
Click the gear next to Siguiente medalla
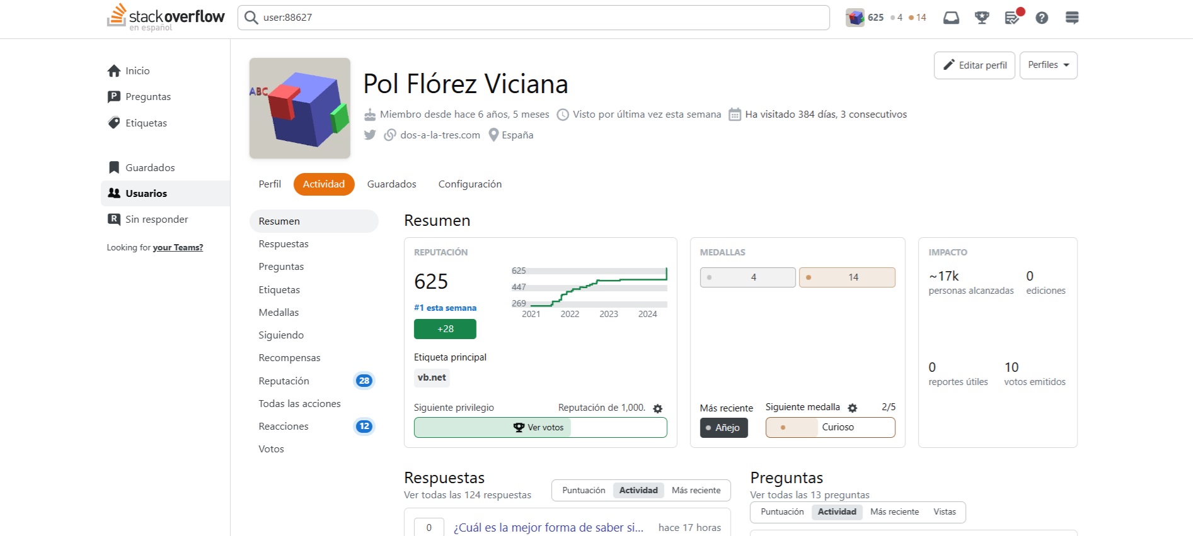tap(853, 408)
